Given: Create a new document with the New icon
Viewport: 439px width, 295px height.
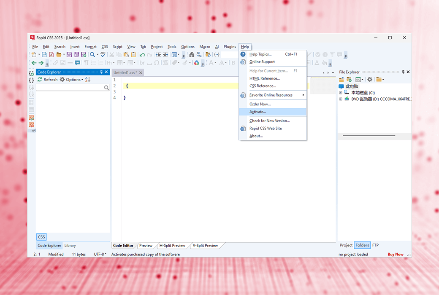Looking at the screenshot, I should (x=34, y=54).
